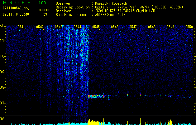Image resolution: width=196 pixels, height=125 pixels.
Task: Click the observer name Masayuki Kobayashi
Action: 112,3
